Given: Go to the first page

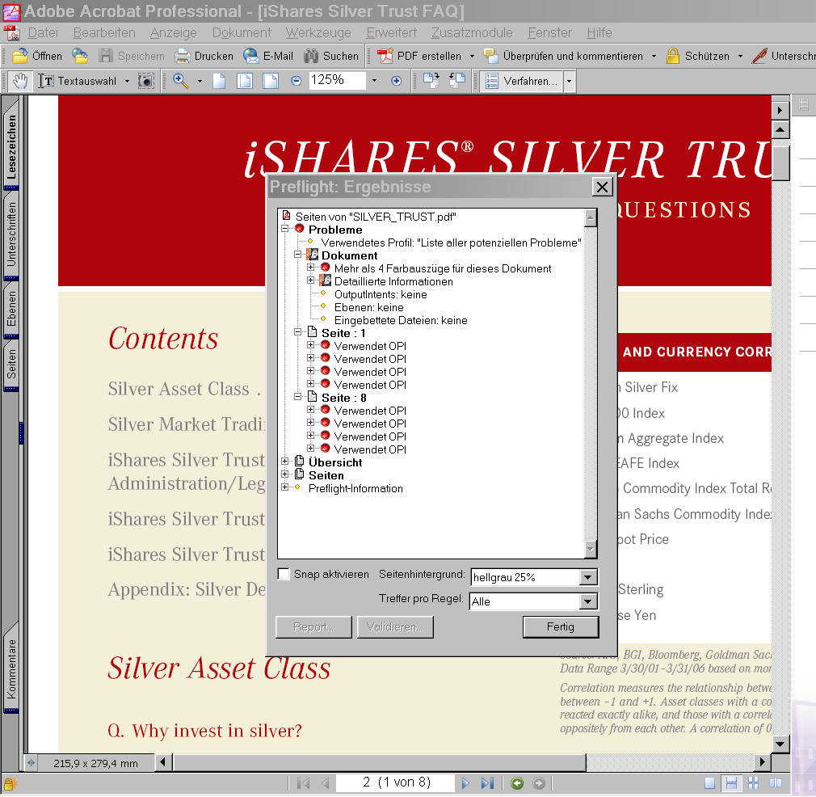Looking at the screenshot, I should 303,783.
